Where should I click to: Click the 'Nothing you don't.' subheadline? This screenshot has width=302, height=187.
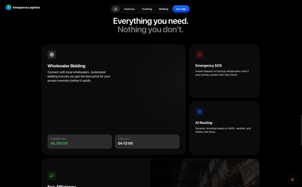point(150,30)
